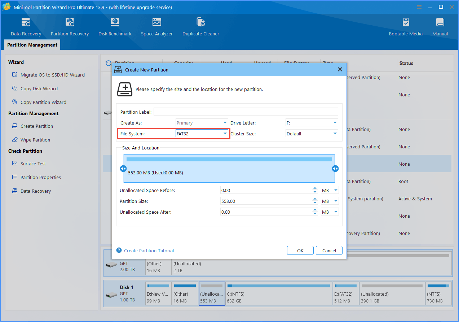Viewport: 459px width, 322px height.
Task: Open unit dropdown for Partition Size
Action: click(x=330, y=201)
